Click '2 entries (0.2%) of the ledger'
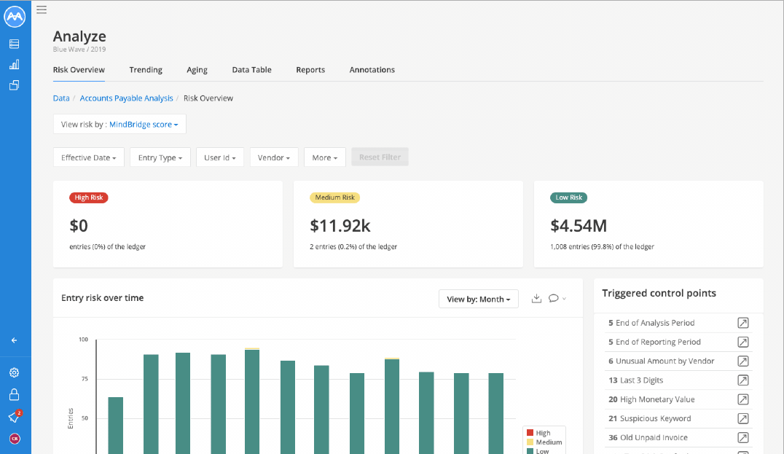 point(353,246)
